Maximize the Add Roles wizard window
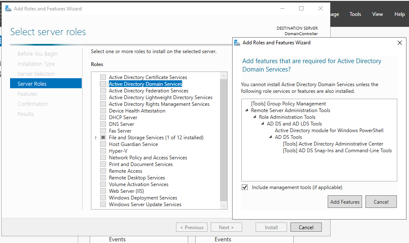The width and height of the screenshot is (409, 243). pos(301,8)
